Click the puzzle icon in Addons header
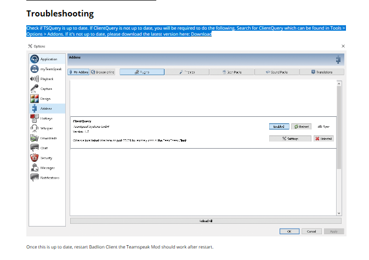This screenshot has width=369, height=260. pyautogui.click(x=338, y=59)
